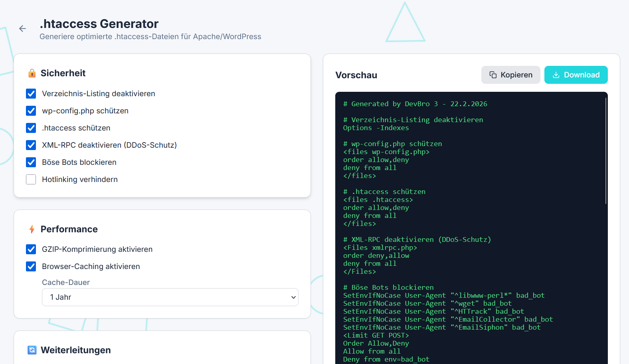This screenshot has width=629, height=364.
Task: Click the lock icon beside Sicherheit
Action: tap(32, 73)
